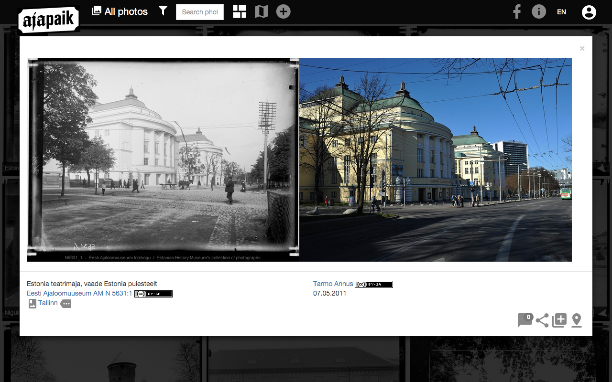
Task: Open Tarmo Annus author link
Action: [333, 284]
